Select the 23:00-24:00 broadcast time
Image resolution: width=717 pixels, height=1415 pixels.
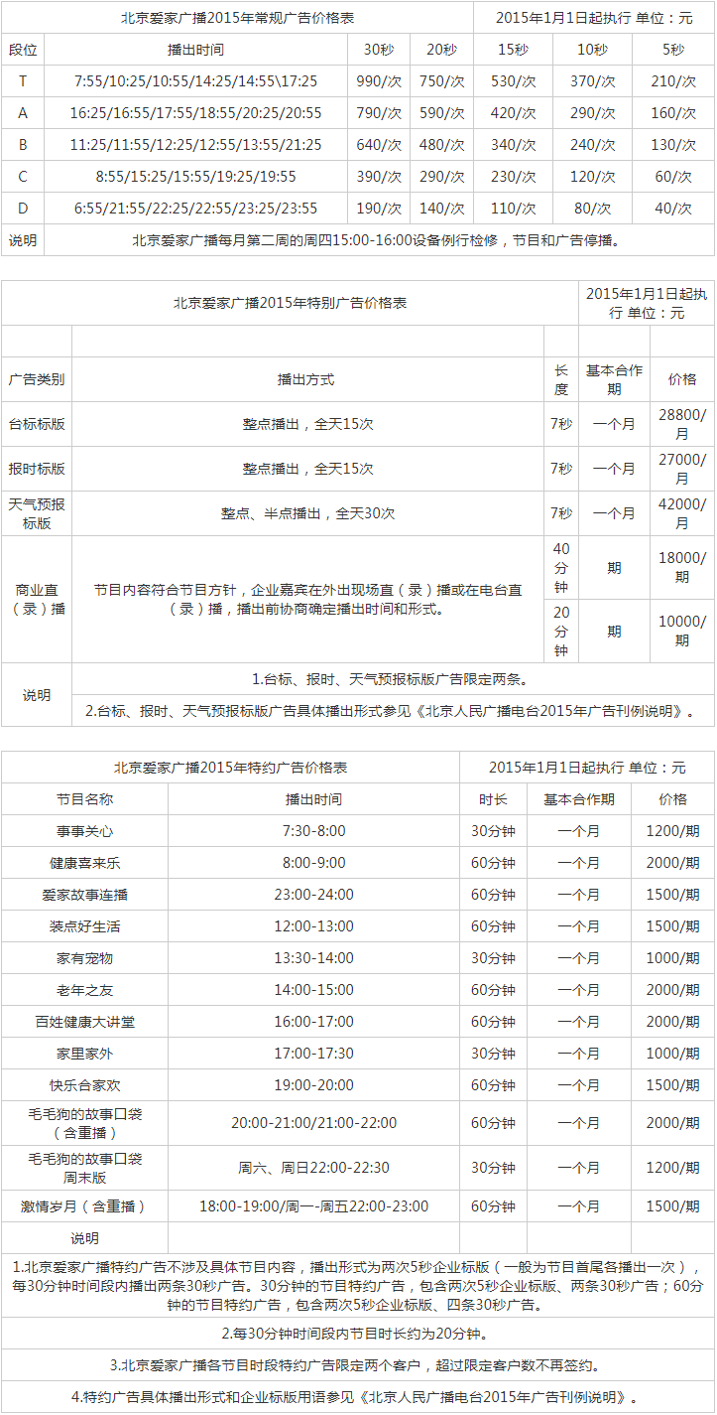point(313,895)
